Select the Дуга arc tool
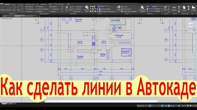 pyautogui.click(x=19, y=8)
